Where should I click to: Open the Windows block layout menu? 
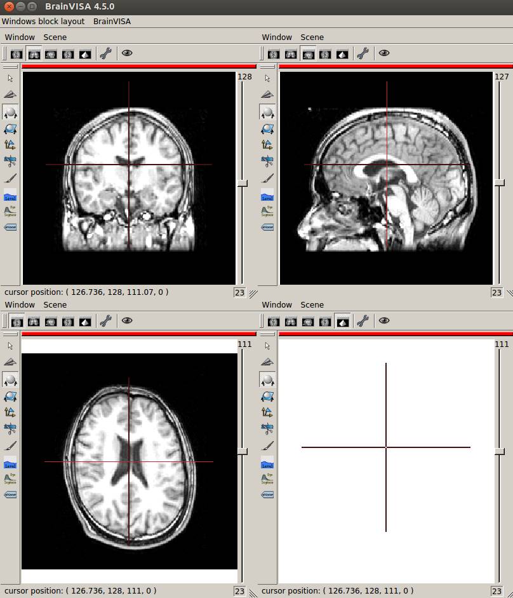click(x=43, y=21)
